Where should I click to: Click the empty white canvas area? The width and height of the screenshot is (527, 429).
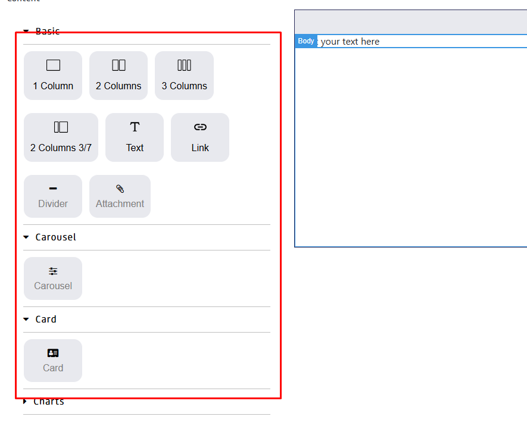pos(411,149)
